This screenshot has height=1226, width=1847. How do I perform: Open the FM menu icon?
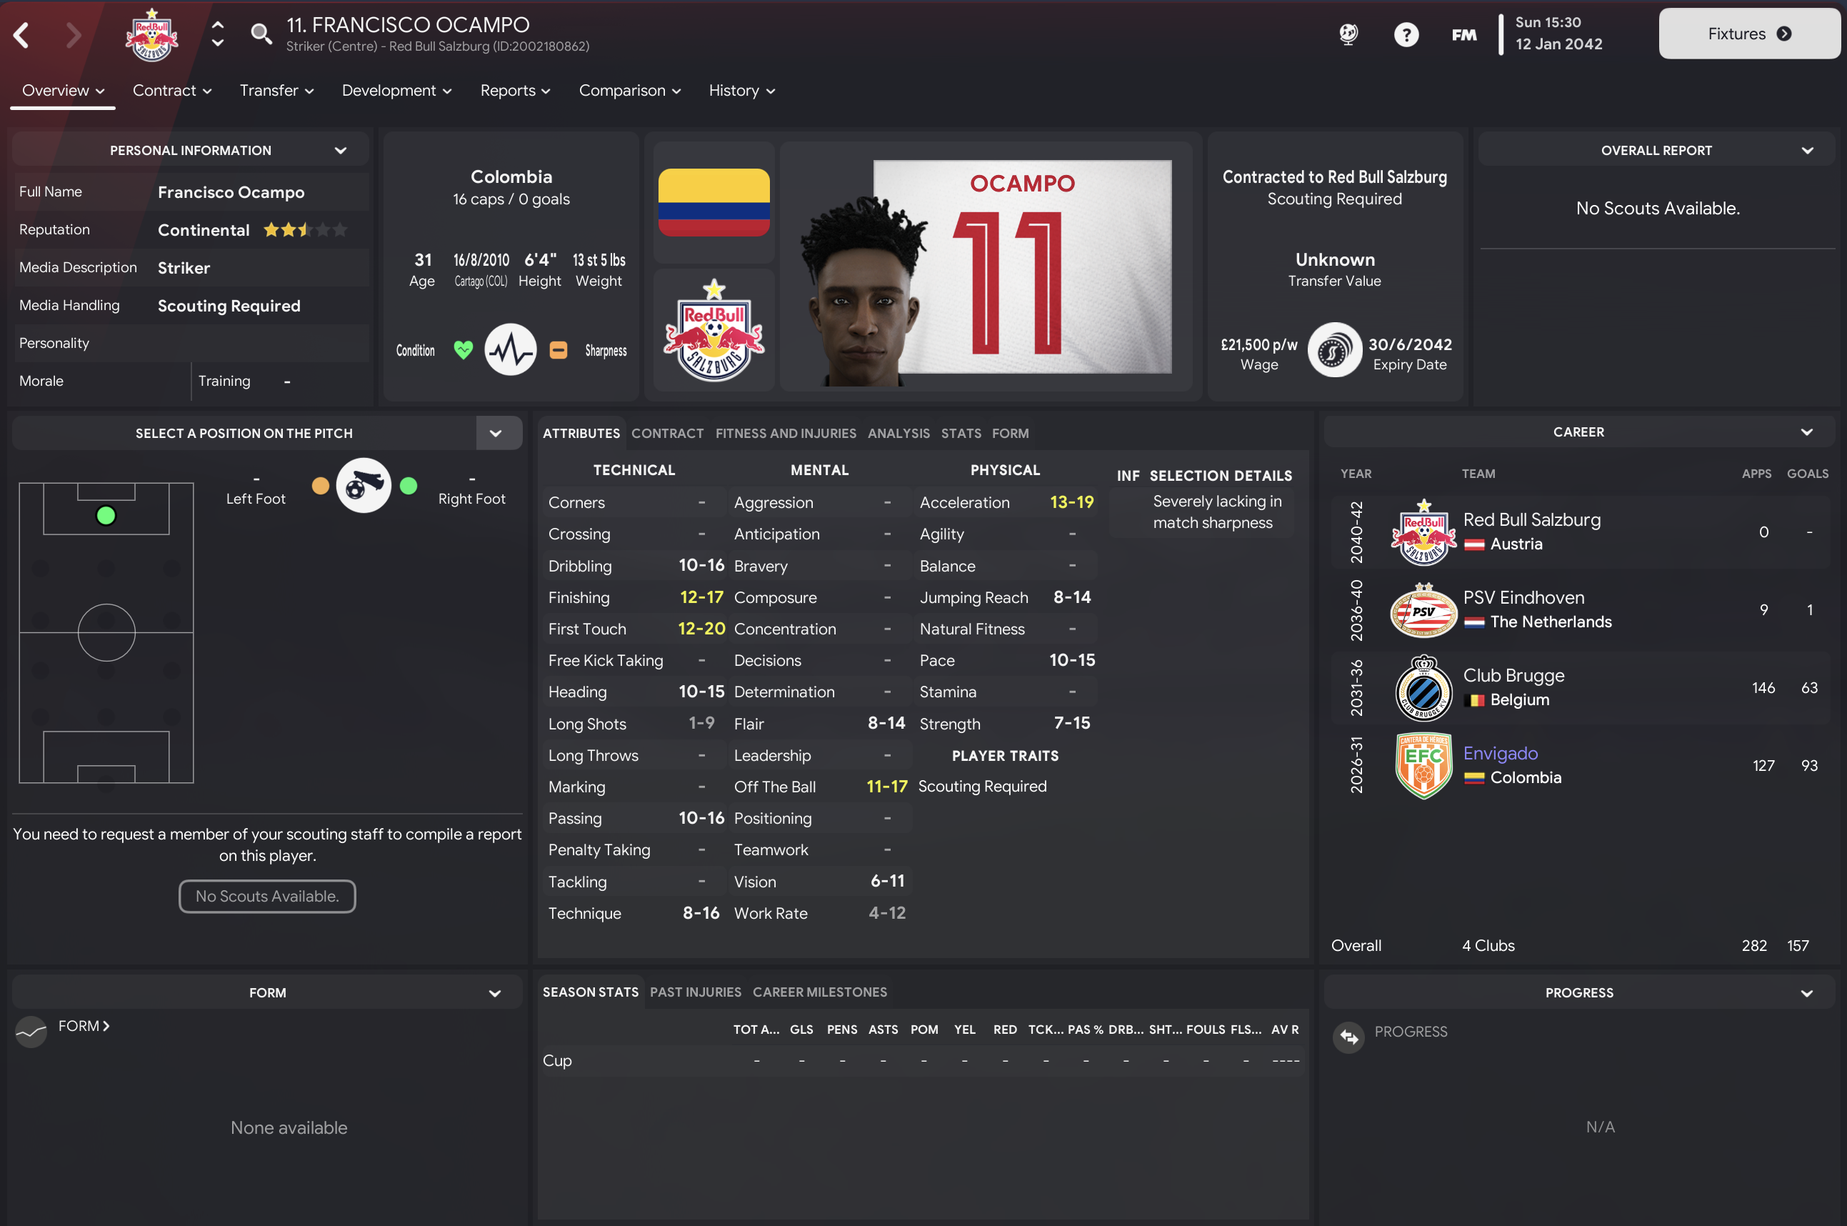(x=1464, y=34)
